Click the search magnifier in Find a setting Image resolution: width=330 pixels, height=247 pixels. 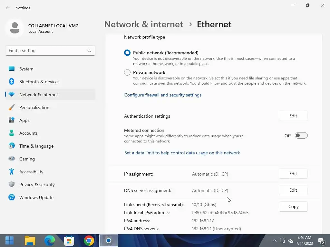pos(89,50)
